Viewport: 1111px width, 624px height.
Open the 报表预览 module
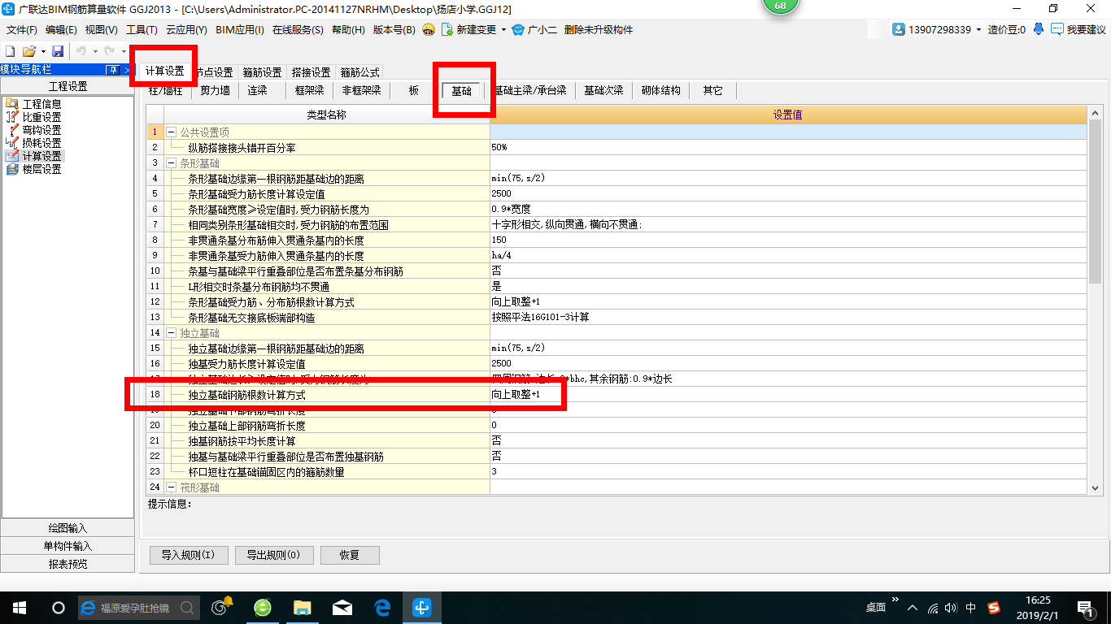click(x=68, y=564)
